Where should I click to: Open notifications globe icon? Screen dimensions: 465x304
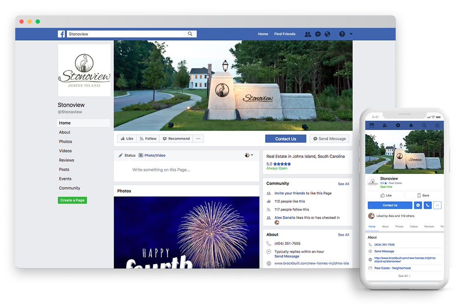coord(327,34)
